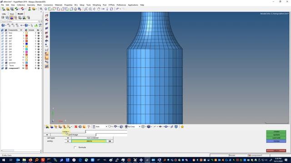Click the Fit model view icon
This screenshot has width=291, height=163.
[x=86, y=9]
